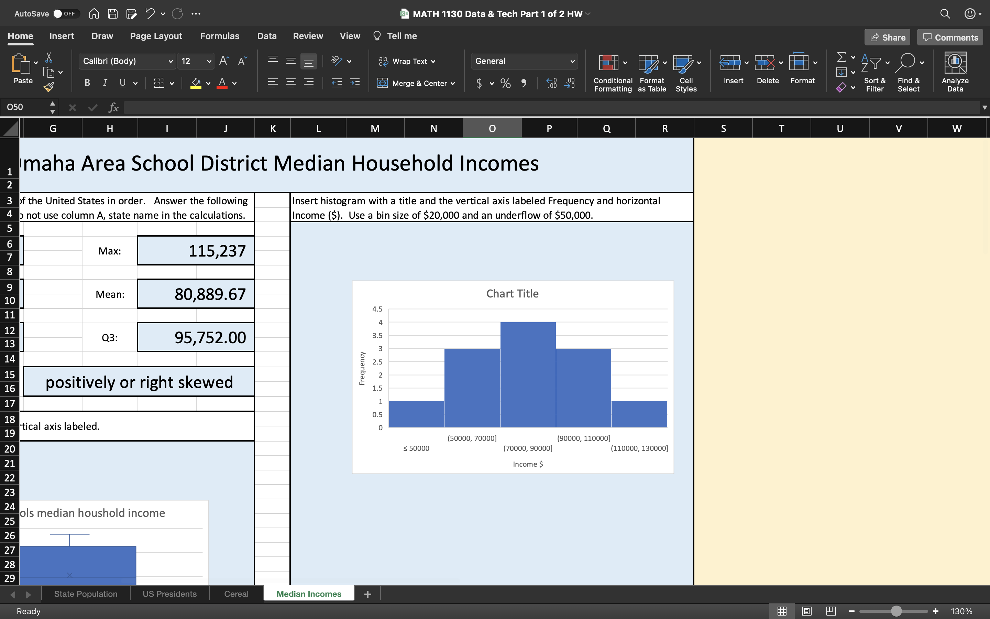Click the Share button

coord(887,37)
